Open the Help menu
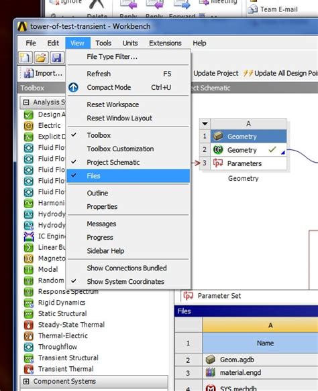This screenshot has height=391, width=318. point(199,43)
